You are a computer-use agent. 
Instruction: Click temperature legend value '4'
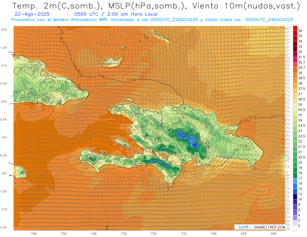pos(300,215)
